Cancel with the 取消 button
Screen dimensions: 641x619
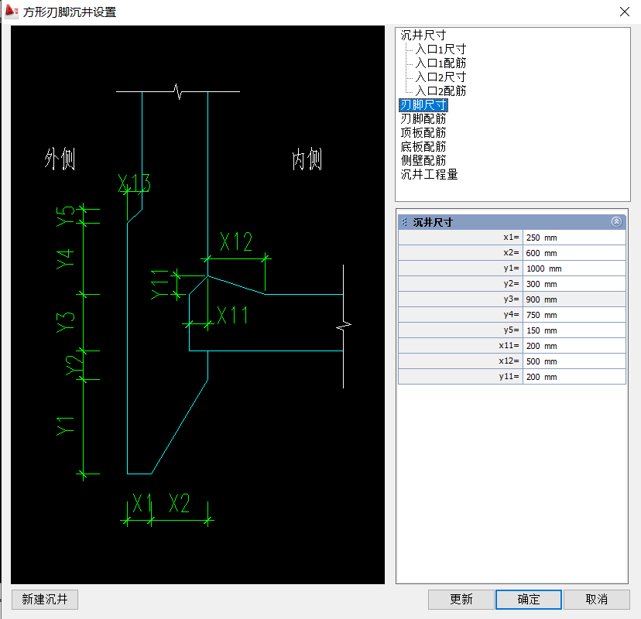pos(596,599)
